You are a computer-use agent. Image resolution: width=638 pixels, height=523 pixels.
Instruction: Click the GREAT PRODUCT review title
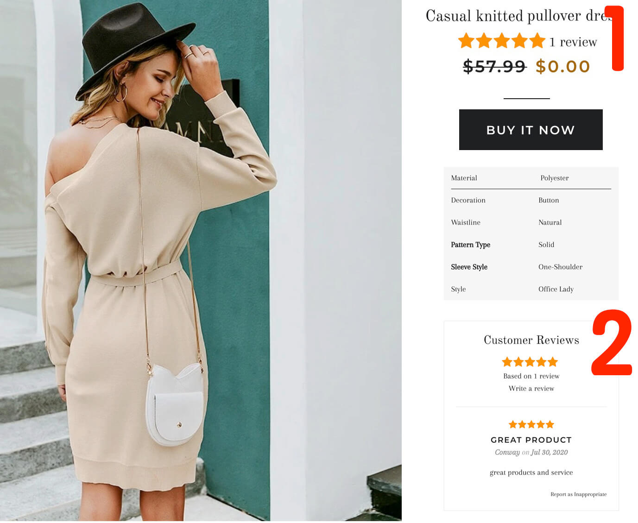[531, 440]
